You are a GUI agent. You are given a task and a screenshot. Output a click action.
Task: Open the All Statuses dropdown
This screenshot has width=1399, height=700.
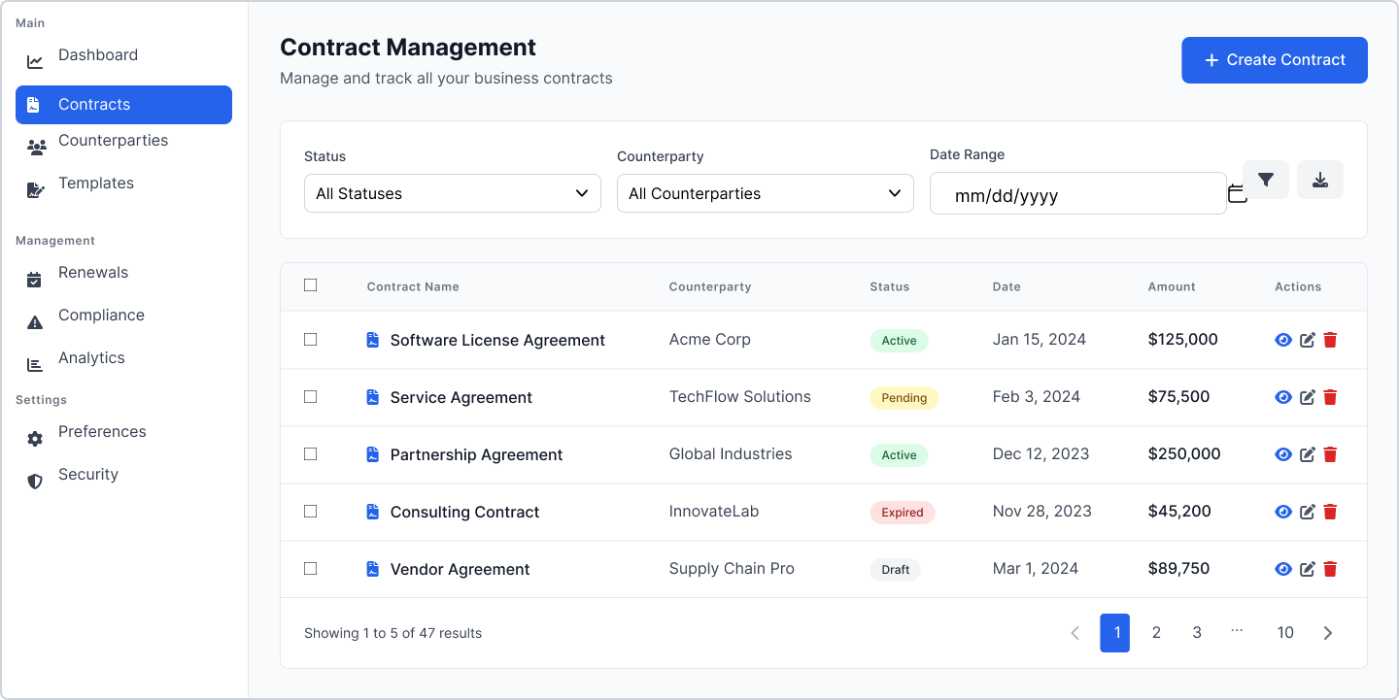pos(452,193)
